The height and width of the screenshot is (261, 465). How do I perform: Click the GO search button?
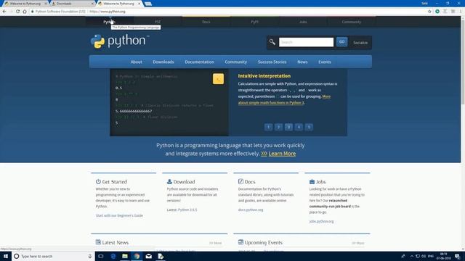coord(341,42)
